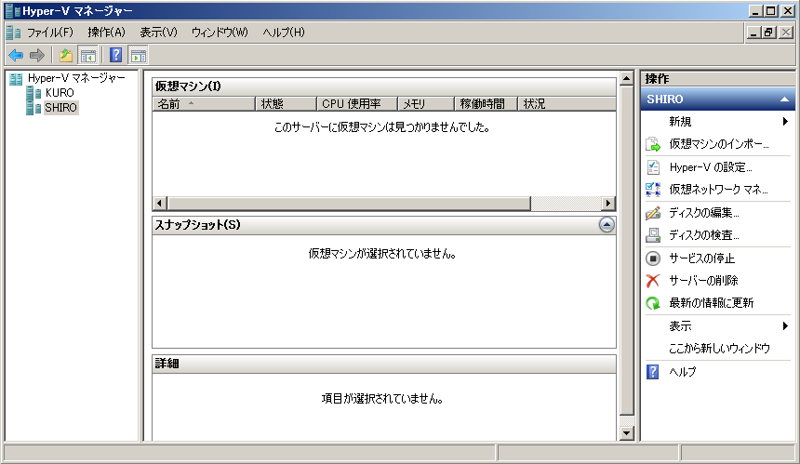Restore the inner MMC child window
800x464 pixels.
(769, 33)
